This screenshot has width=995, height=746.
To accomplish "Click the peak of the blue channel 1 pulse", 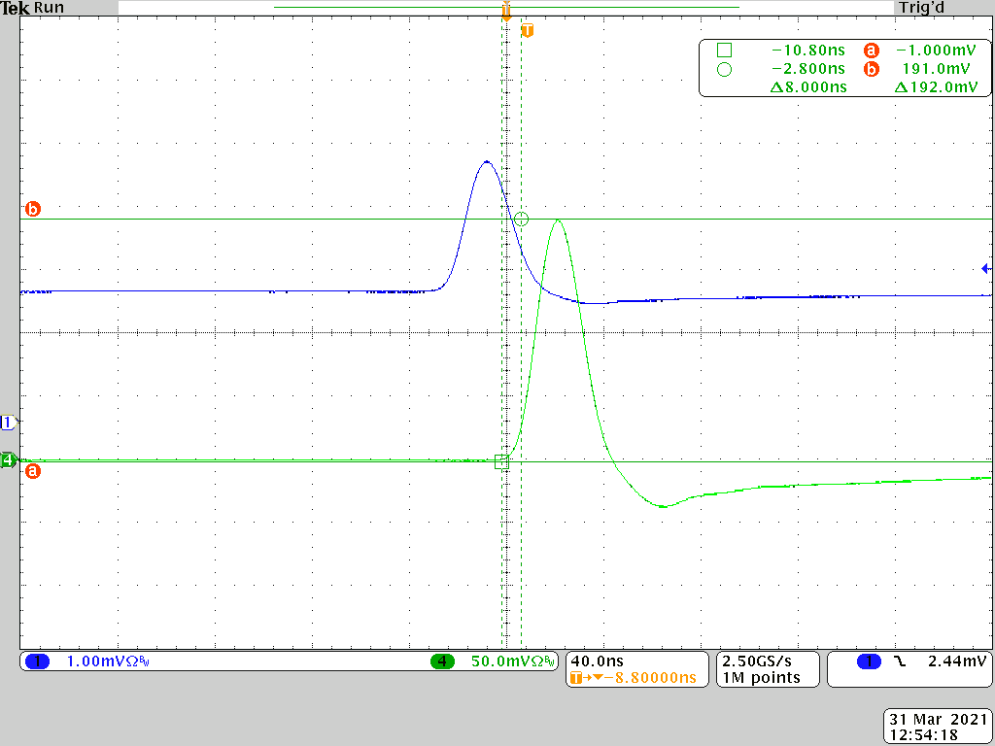I will (x=487, y=162).
